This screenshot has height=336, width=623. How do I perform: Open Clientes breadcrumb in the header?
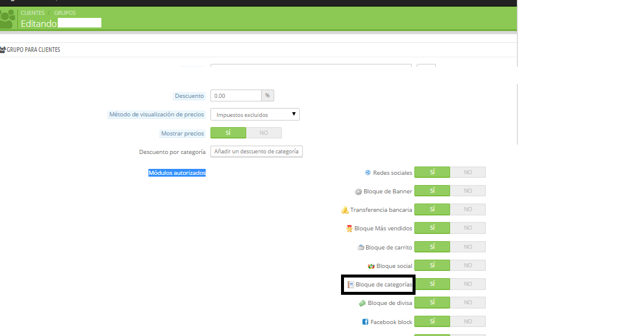32,13
